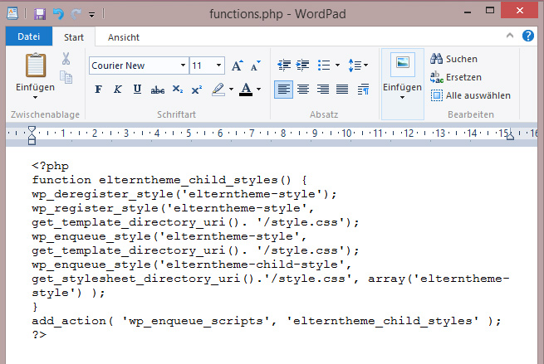
Task: Switch to the Start ribbon tab
Action: [x=74, y=37]
